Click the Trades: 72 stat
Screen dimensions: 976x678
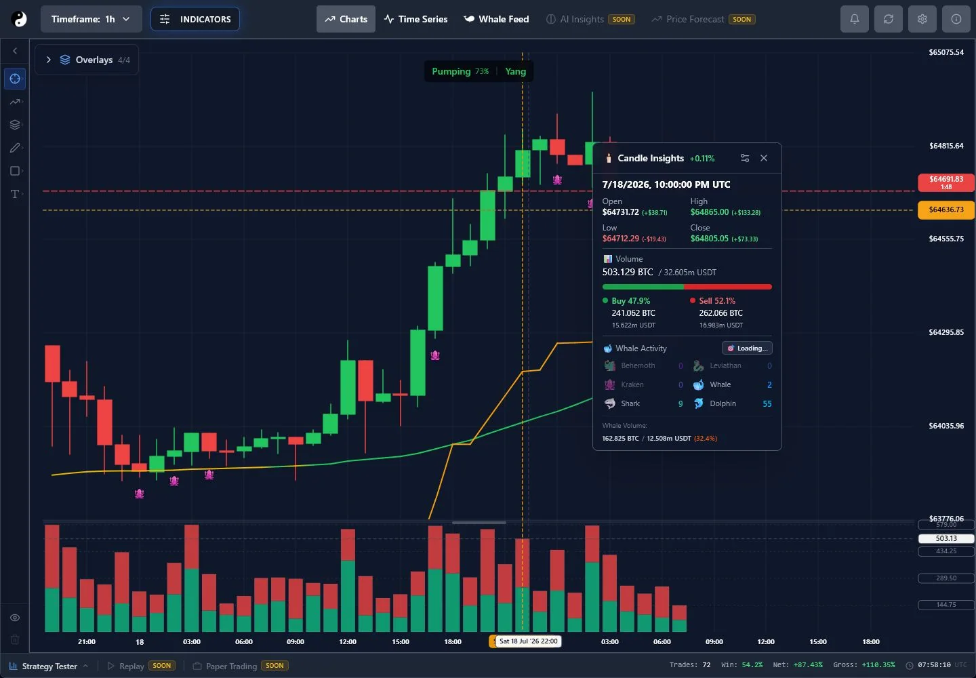click(690, 665)
